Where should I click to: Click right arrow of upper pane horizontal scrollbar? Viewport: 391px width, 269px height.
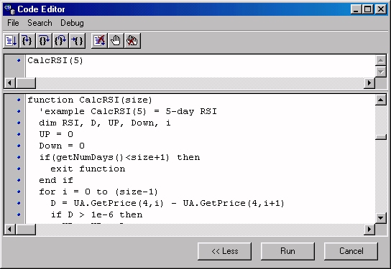click(369, 83)
